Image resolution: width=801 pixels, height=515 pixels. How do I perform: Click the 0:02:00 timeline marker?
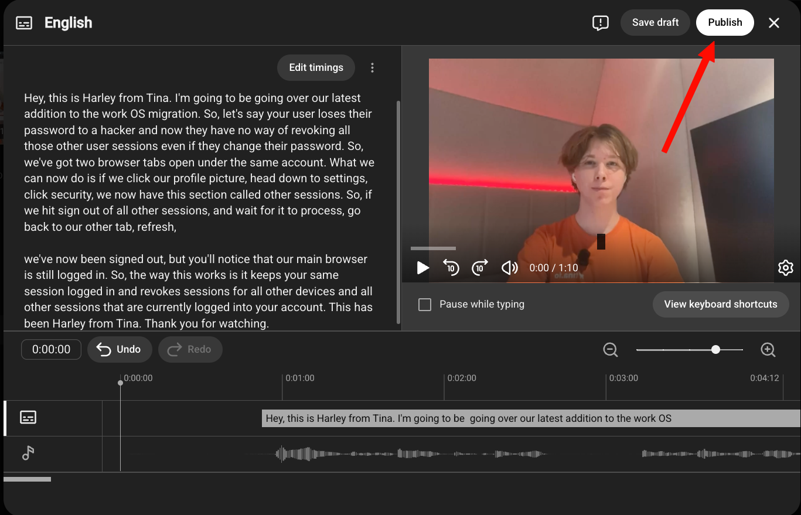462,378
